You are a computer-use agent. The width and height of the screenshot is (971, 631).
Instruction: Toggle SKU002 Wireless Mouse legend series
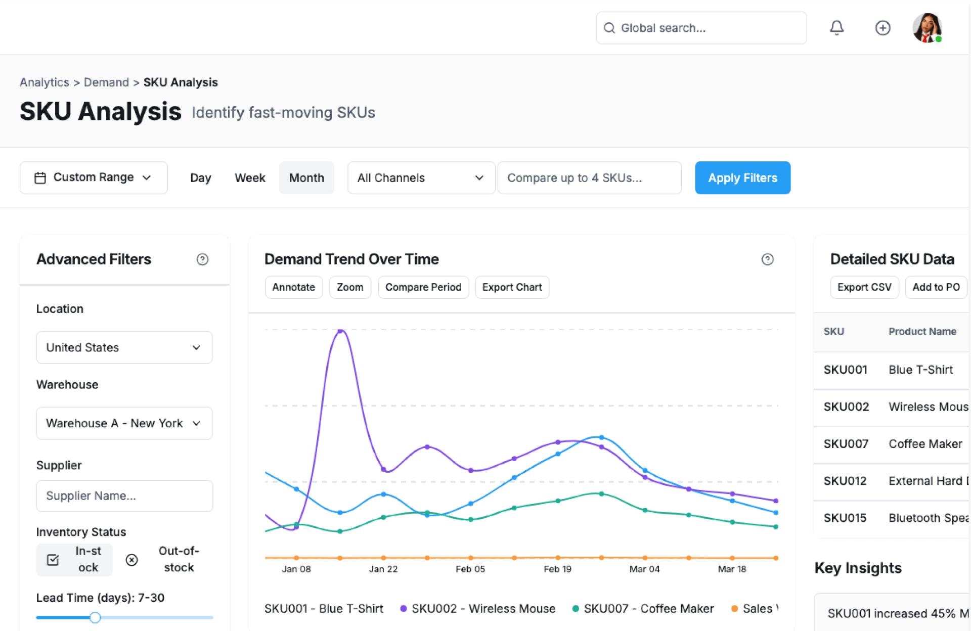coord(477,609)
